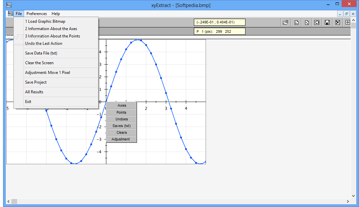The height and width of the screenshot is (207, 359).
Task: Click the floppy disk save icon
Action: click(x=327, y=22)
